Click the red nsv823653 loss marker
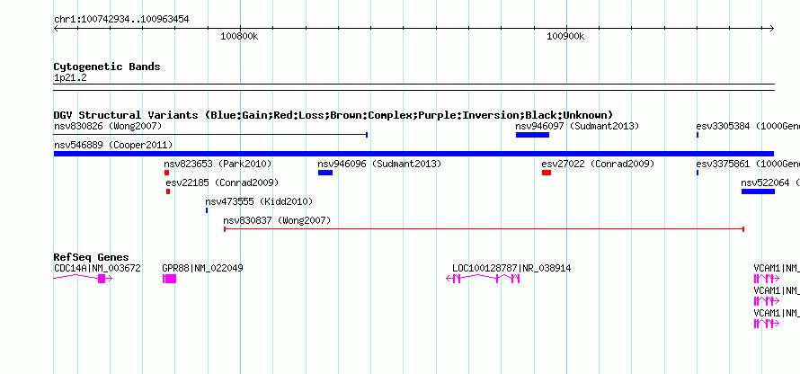 (166, 173)
